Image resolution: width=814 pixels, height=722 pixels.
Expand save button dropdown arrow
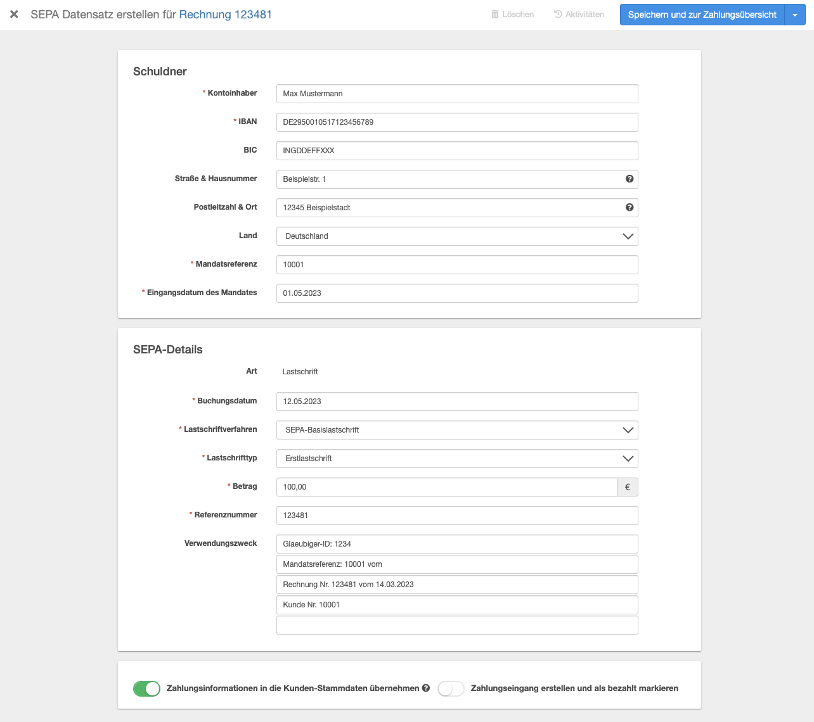pos(795,15)
